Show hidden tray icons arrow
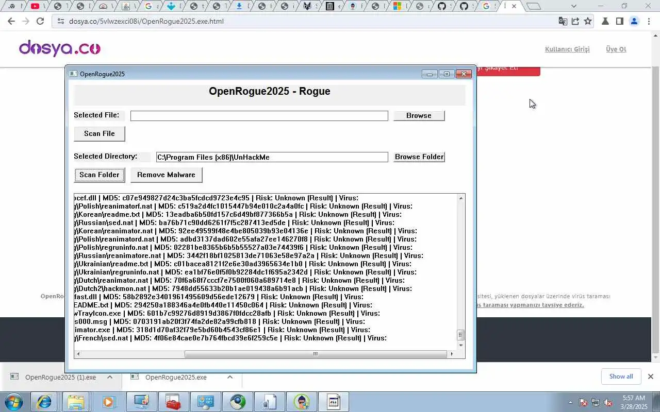The height and width of the screenshot is (412, 660). pos(570,402)
